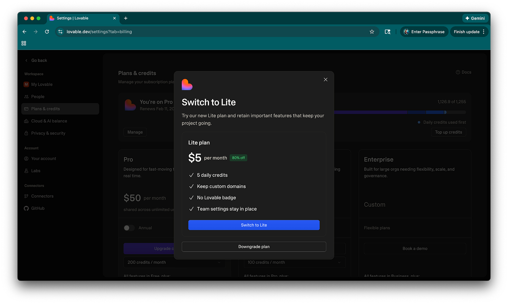
Task: Click Keep custom domains feature text
Action: [221, 187]
